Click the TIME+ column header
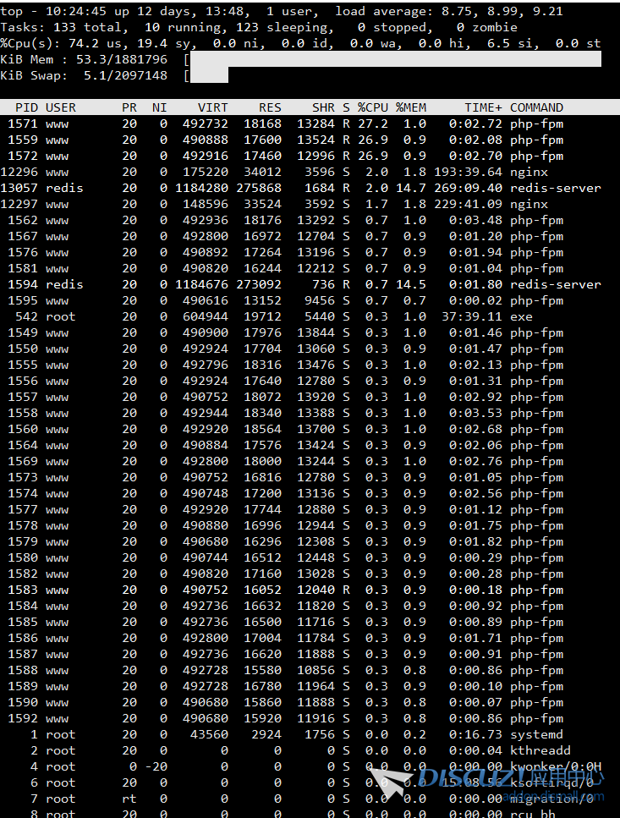Viewport: 620px width, 818px height. click(483, 107)
